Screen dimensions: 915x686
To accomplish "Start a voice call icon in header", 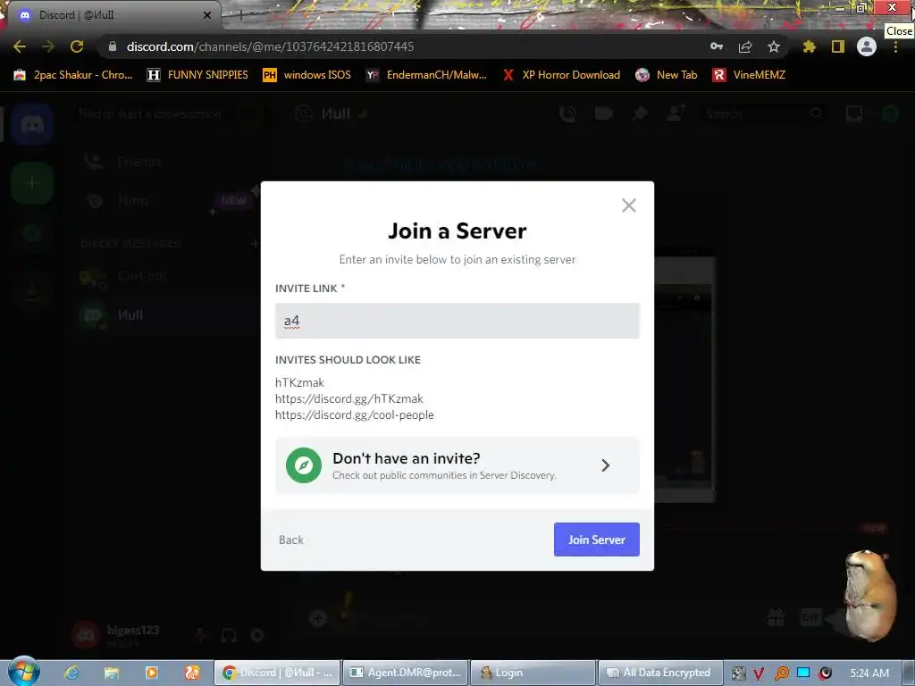I will [567, 113].
